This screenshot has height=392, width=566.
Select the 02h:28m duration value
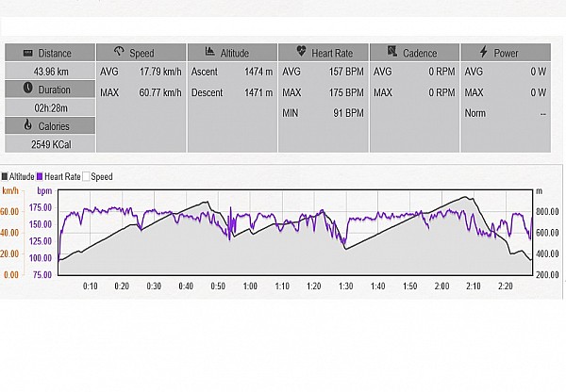(x=49, y=107)
